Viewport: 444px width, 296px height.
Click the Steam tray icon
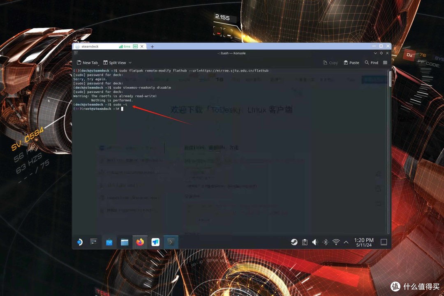294,242
